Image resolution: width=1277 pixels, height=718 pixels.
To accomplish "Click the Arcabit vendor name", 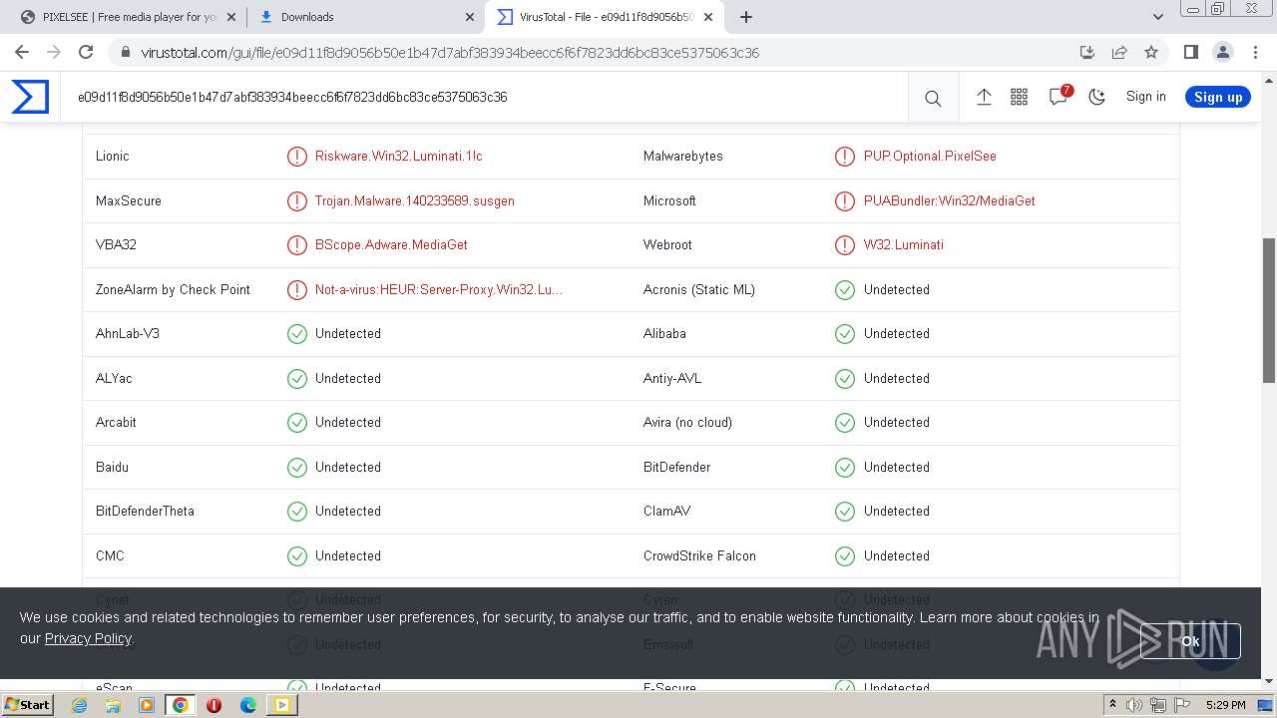I will tap(116, 422).
